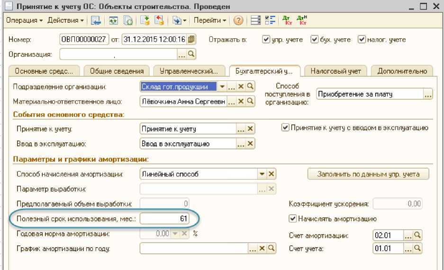The width and height of the screenshot is (444, 270).
Task: Toggle бух. учете checkbox
Action: point(314,39)
